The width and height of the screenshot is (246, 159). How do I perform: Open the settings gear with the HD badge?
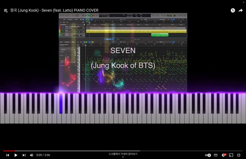click(223, 155)
